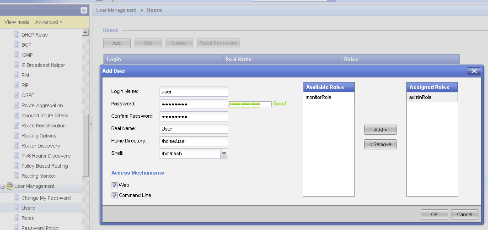Click the IPv6 Router Discovery page icon
Screen dimensions: 488x230
point(16,155)
